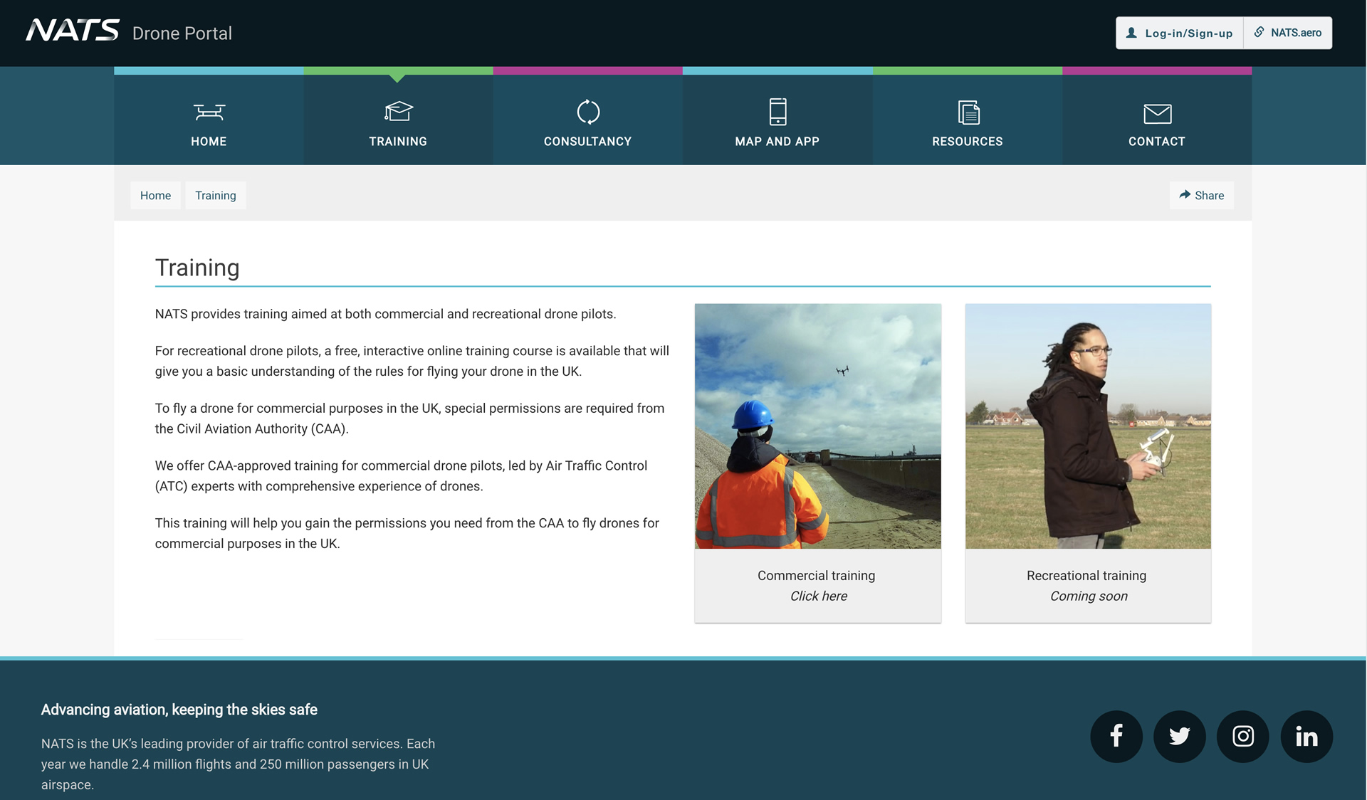Click the documents Resources icon
1367x800 pixels.
tap(968, 112)
